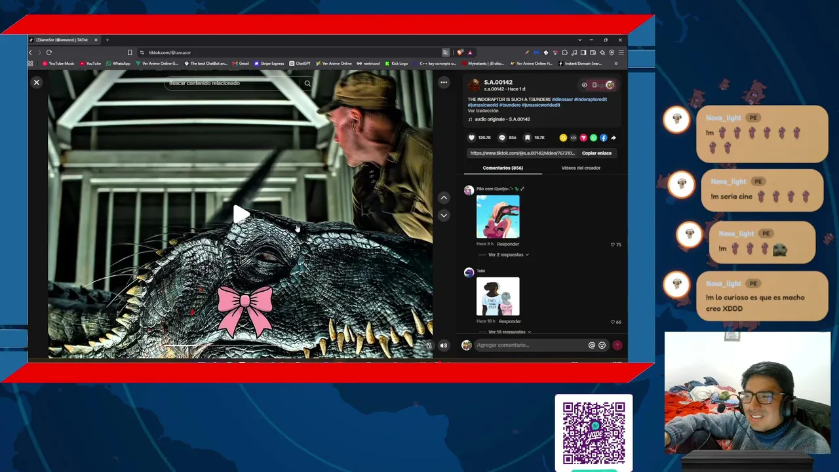Expand 'Ver 18 respuestas'
The image size is (839, 472).
coord(509,332)
